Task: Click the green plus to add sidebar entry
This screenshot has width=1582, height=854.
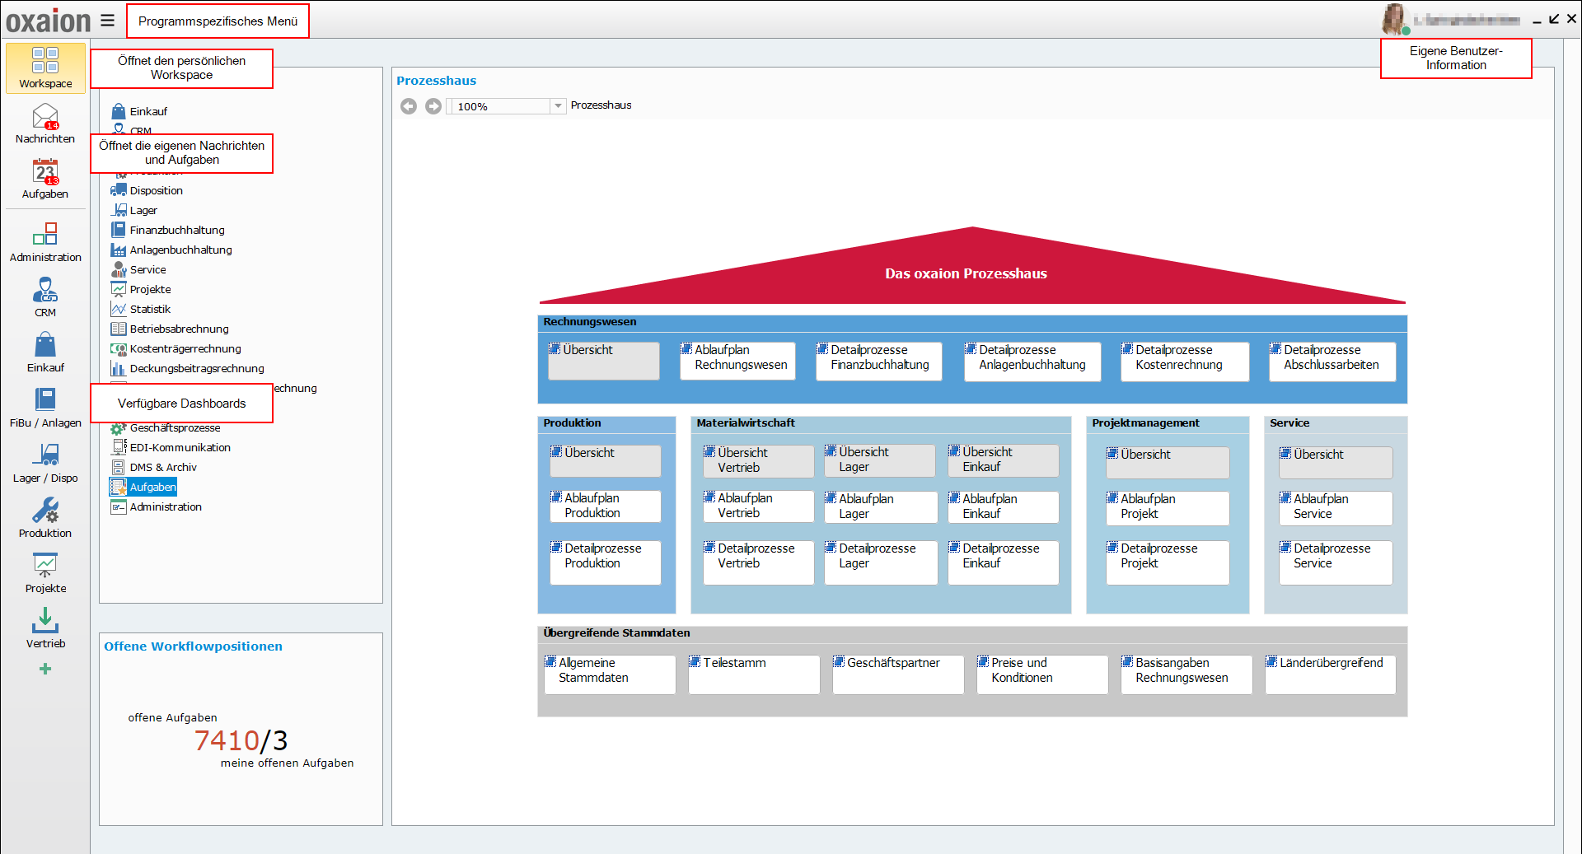Action: (45, 669)
